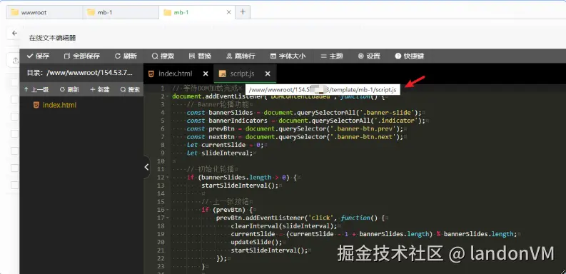Refresh directory with sidebar 刷新 button

click(x=69, y=89)
